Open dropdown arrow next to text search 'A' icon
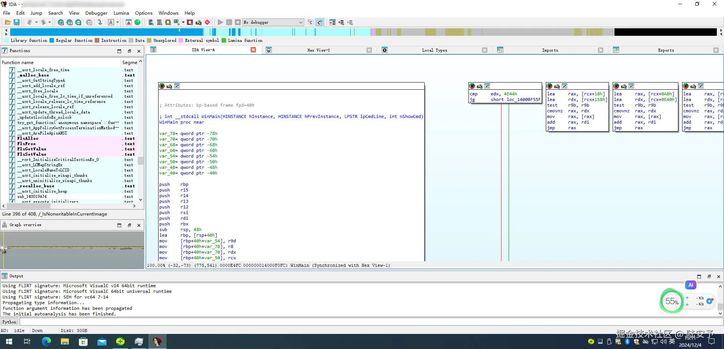The image size is (724, 349). (x=117, y=23)
